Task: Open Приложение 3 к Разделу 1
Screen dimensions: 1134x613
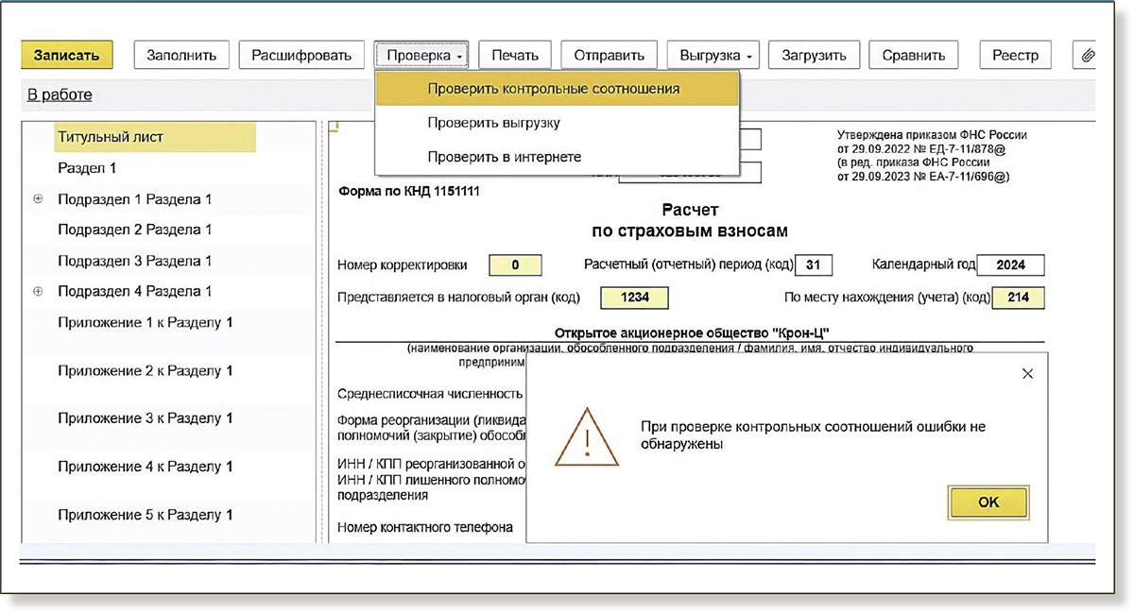Action: (145, 418)
